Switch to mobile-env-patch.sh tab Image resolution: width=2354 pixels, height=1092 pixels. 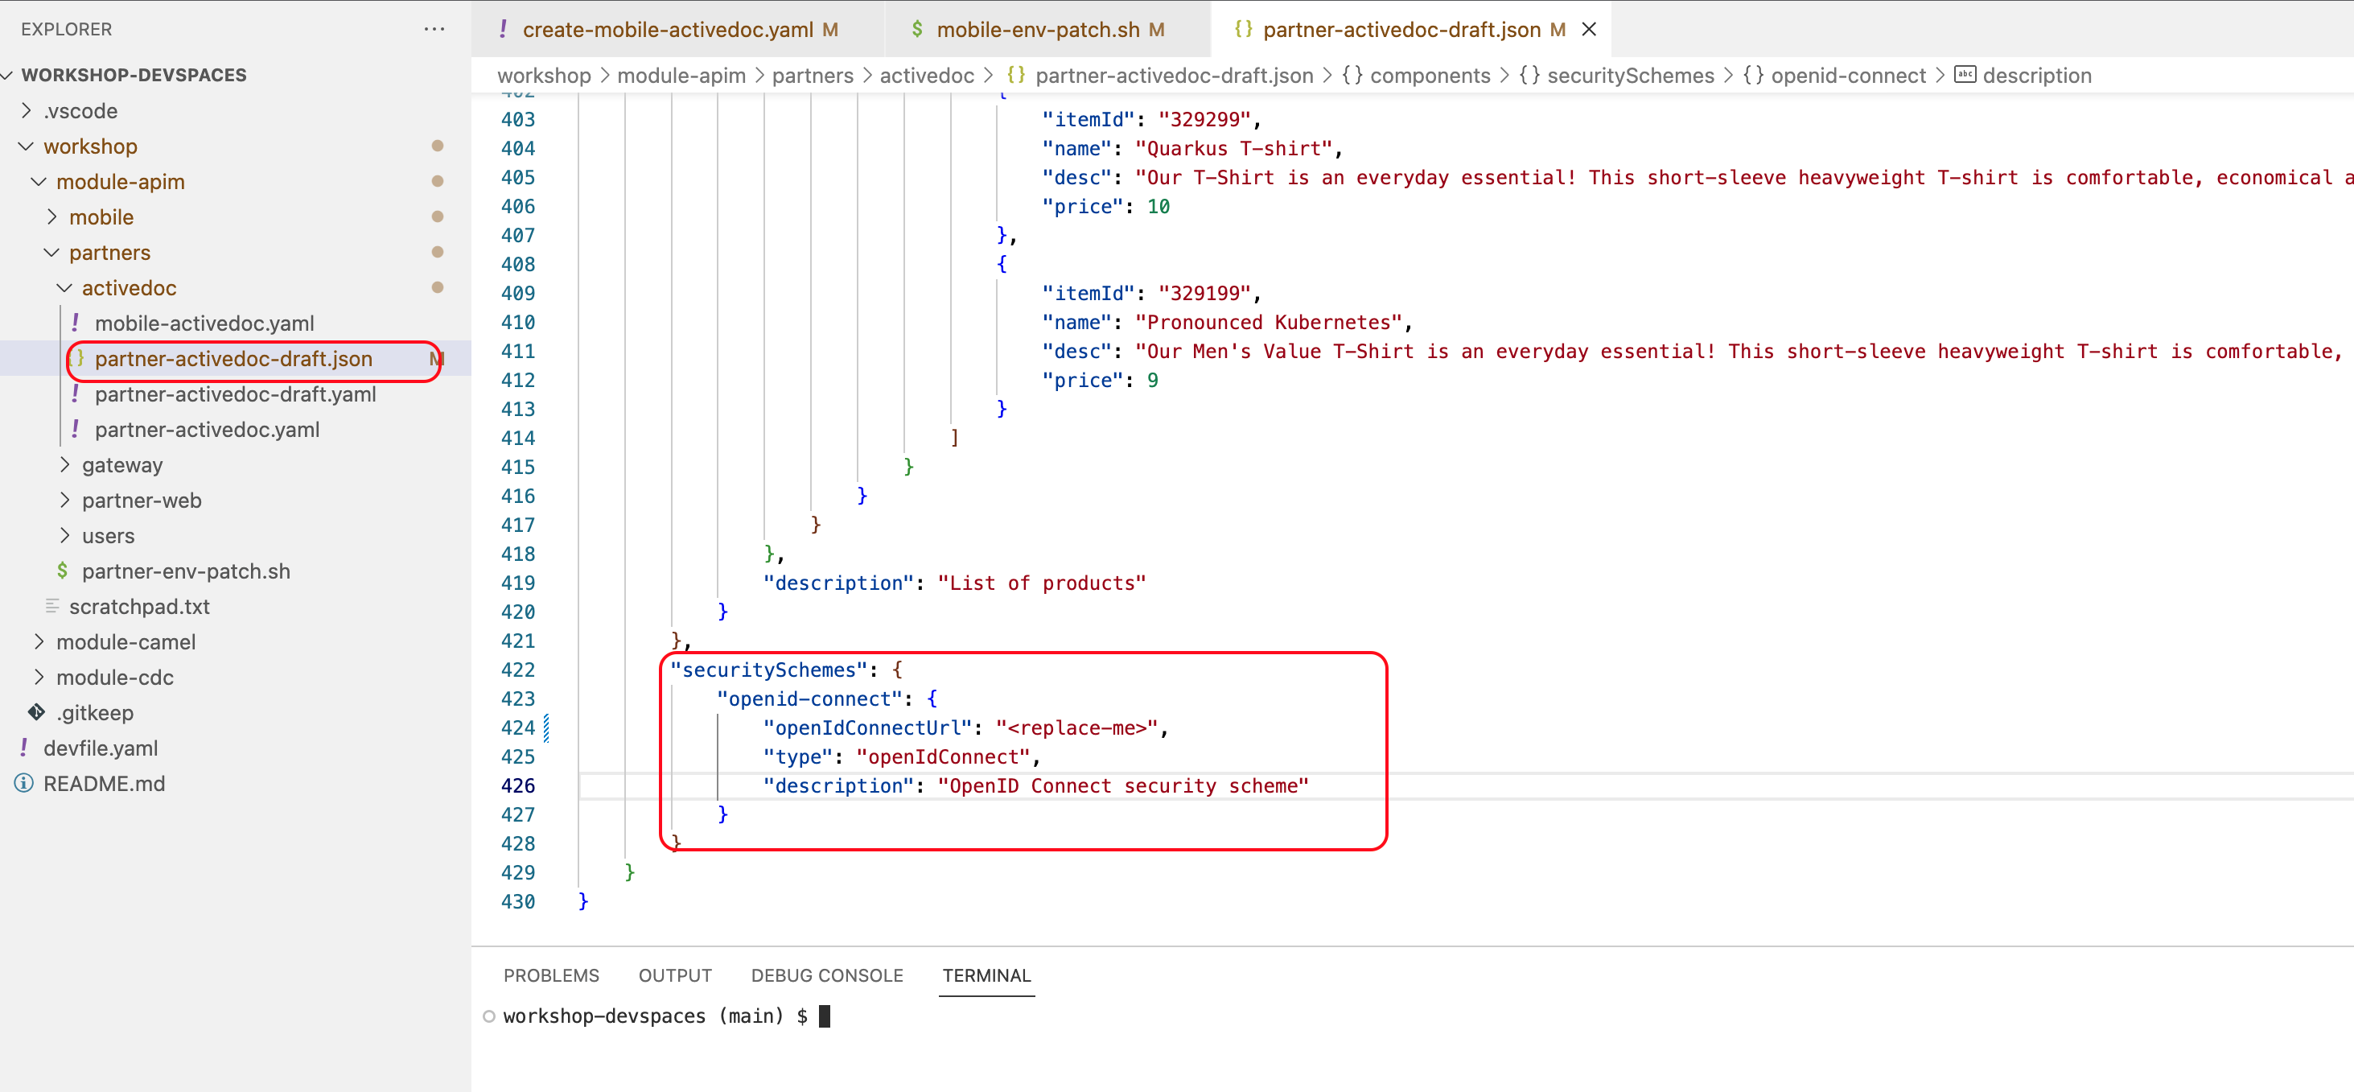point(1048,29)
